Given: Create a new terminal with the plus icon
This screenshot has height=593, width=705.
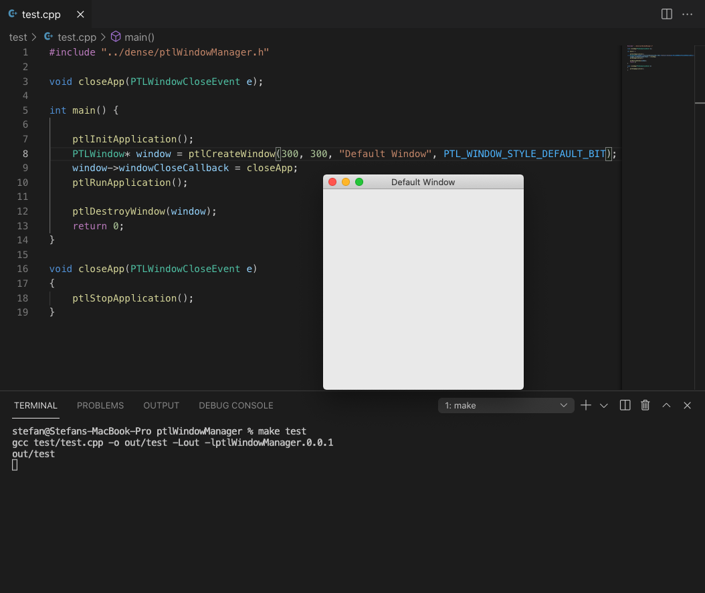Looking at the screenshot, I should (585, 405).
